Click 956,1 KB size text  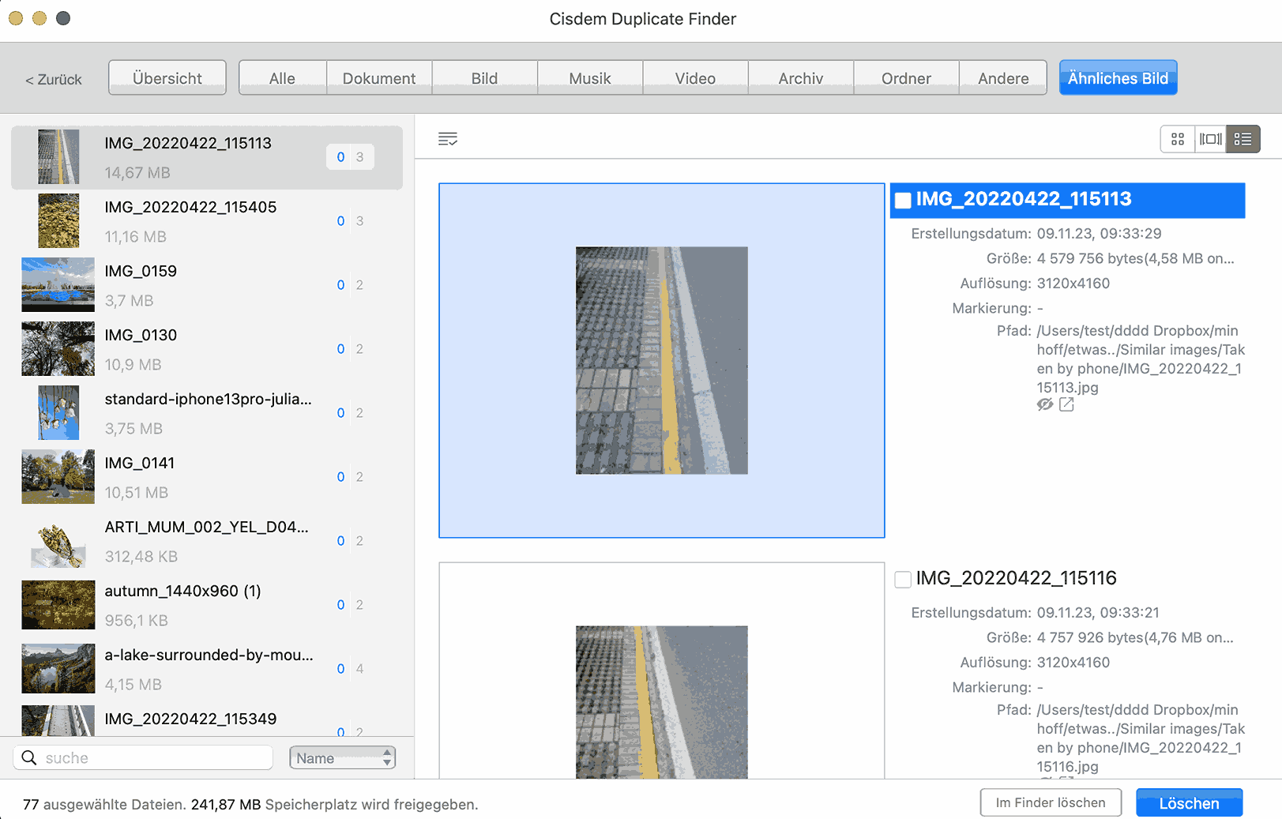[x=136, y=621]
